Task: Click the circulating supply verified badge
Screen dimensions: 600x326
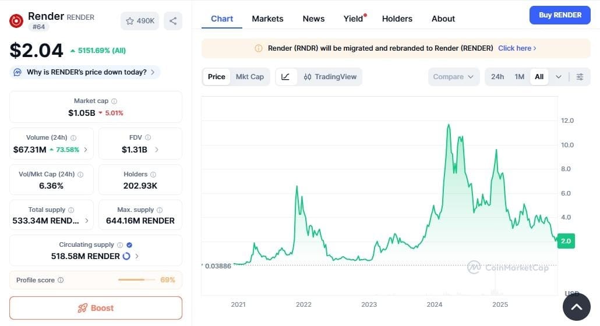Action: click(x=129, y=245)
